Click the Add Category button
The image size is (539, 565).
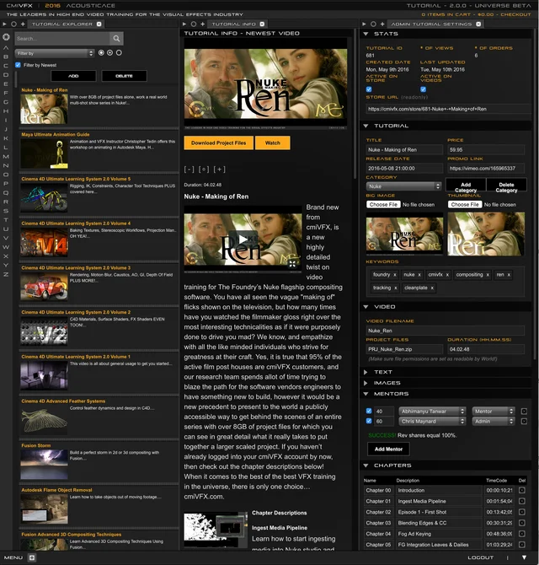point(466,187)
